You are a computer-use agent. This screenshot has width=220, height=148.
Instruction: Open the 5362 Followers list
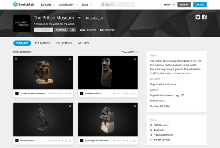[x=88, y=30]
